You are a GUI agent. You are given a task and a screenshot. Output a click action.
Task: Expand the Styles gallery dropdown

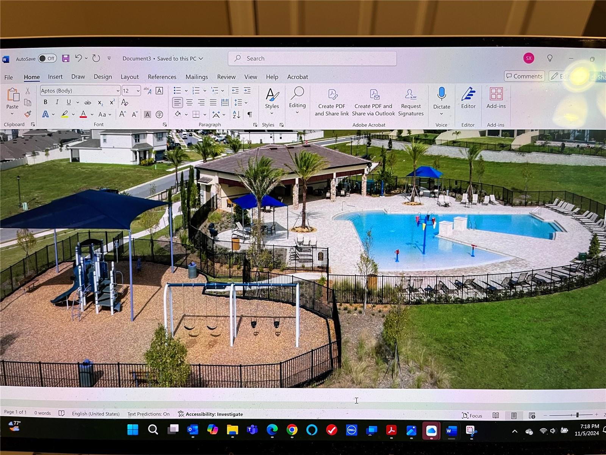(x=272, y=113)
